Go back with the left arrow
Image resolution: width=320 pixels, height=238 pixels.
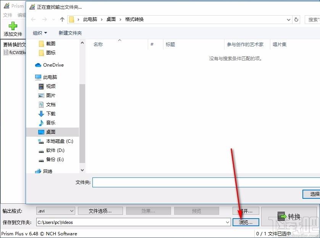[34, 19]
